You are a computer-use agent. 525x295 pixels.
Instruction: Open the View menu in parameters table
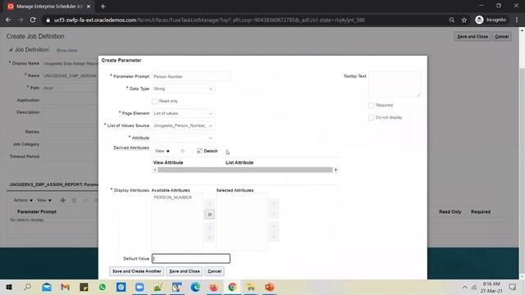pyautogui.click(x=44, y=200)
